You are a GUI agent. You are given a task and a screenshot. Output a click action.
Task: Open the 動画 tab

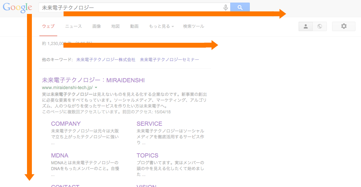[134, 26]
